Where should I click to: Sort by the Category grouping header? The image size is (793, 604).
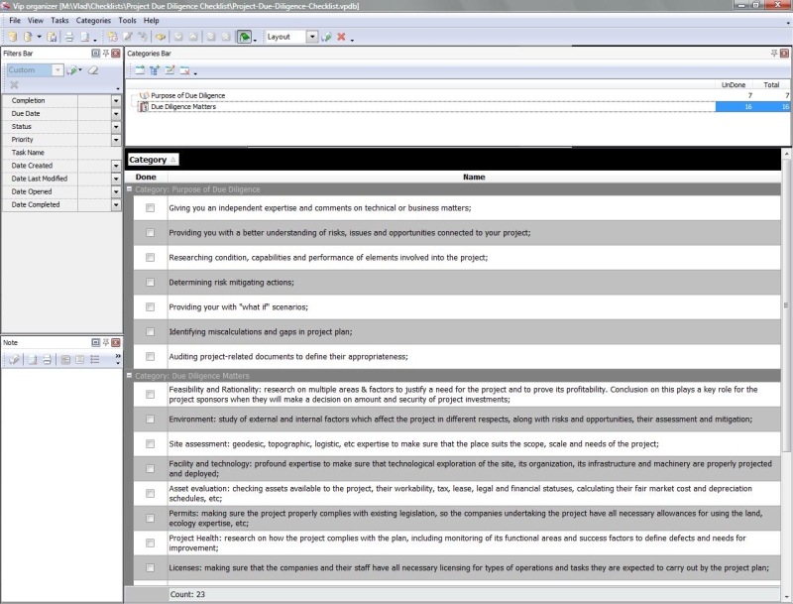153,160
